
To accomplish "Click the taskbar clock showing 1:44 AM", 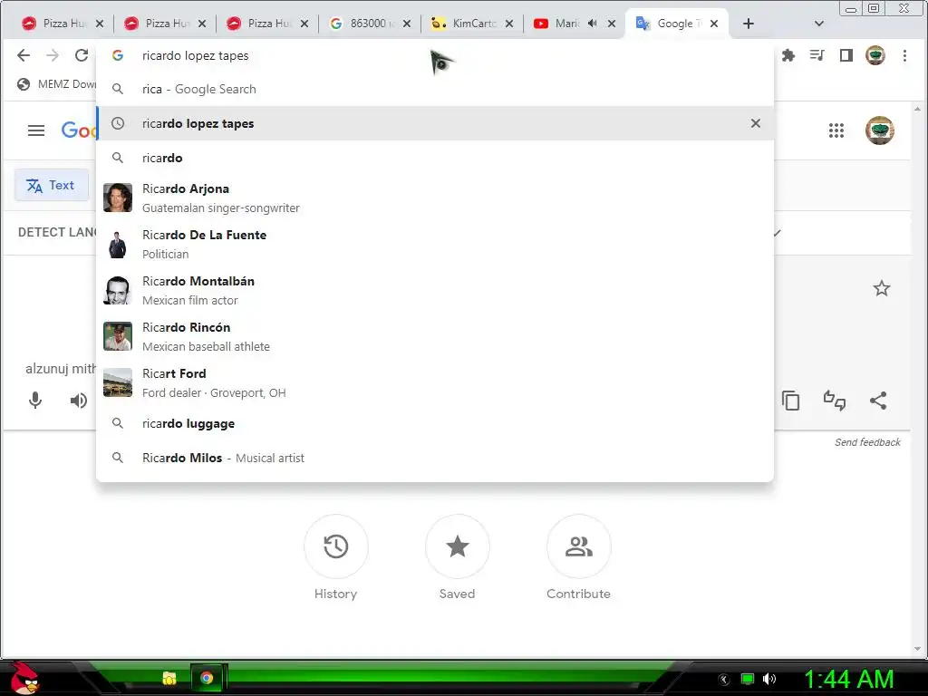I will click(x=848, y=679).
